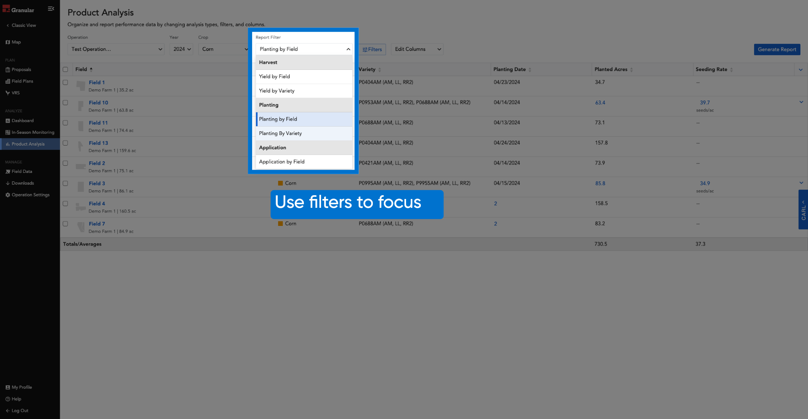Open the Year 2024 dropdown

coord(181,49)
